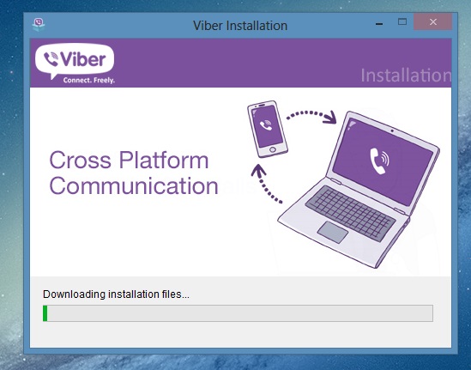471x370 pixels.
Task: Click the 'Connect. Freely.' tagline
Action: pos(89,80)
